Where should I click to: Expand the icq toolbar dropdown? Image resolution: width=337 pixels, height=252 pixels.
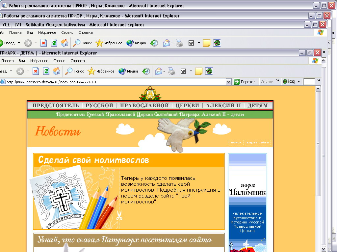pos(298,82)
